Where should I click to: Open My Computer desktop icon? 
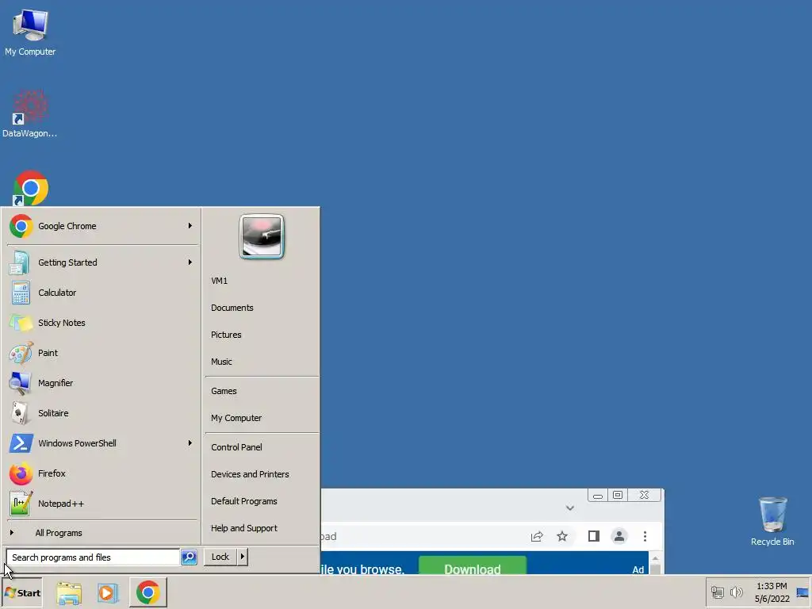[30, 32]
